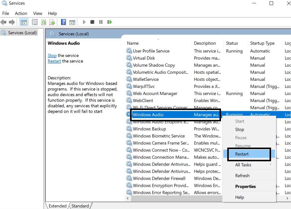Viewport: 291px width, 209px height.
Task: Click the Stop Service square icon
Action: pos(92,22)
